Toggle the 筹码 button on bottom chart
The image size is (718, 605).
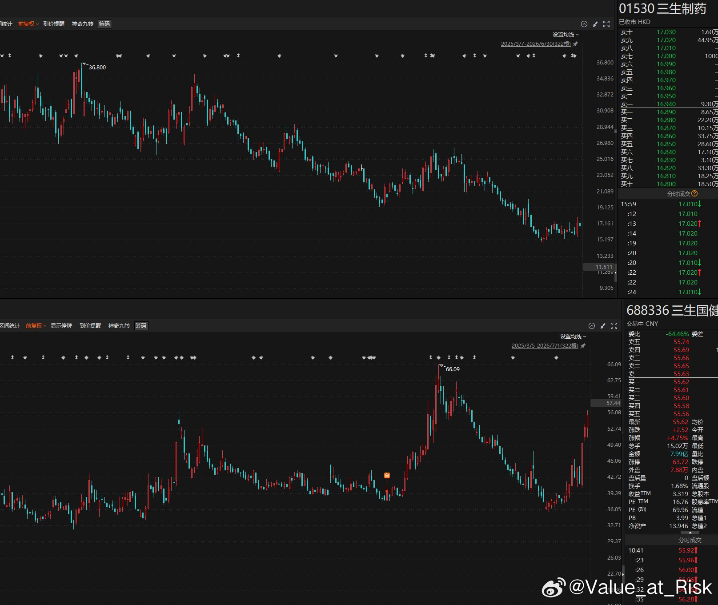[x=141, y=326]
